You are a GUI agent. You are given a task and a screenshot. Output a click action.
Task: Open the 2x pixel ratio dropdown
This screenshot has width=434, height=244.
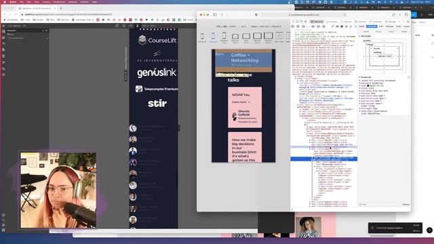(x=243, y=26)
